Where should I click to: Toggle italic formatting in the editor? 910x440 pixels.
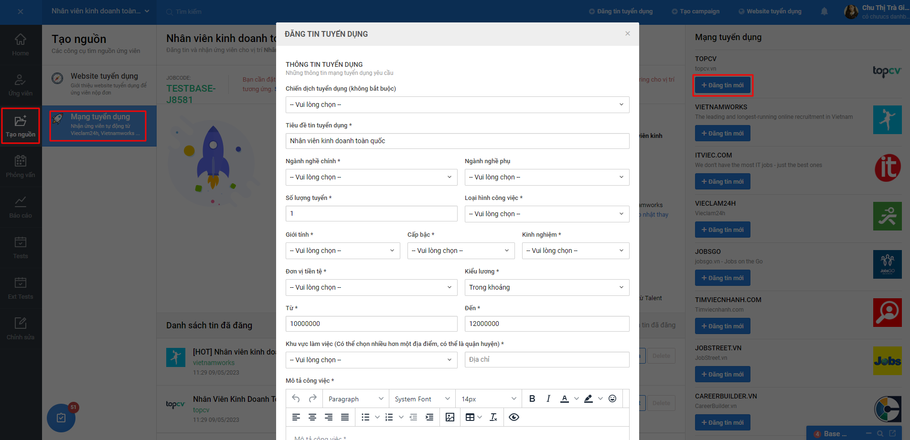(548, 398)
